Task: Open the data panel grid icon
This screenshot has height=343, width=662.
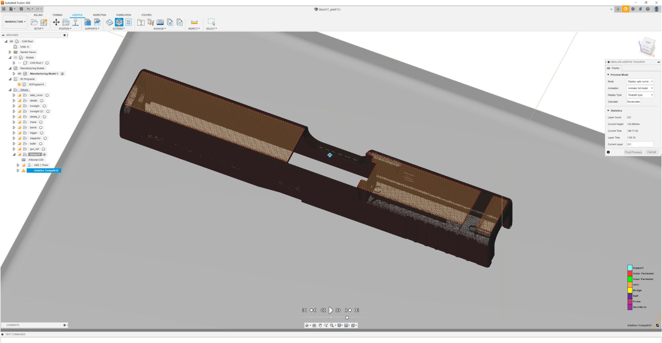Action: (x=4, y=9)
